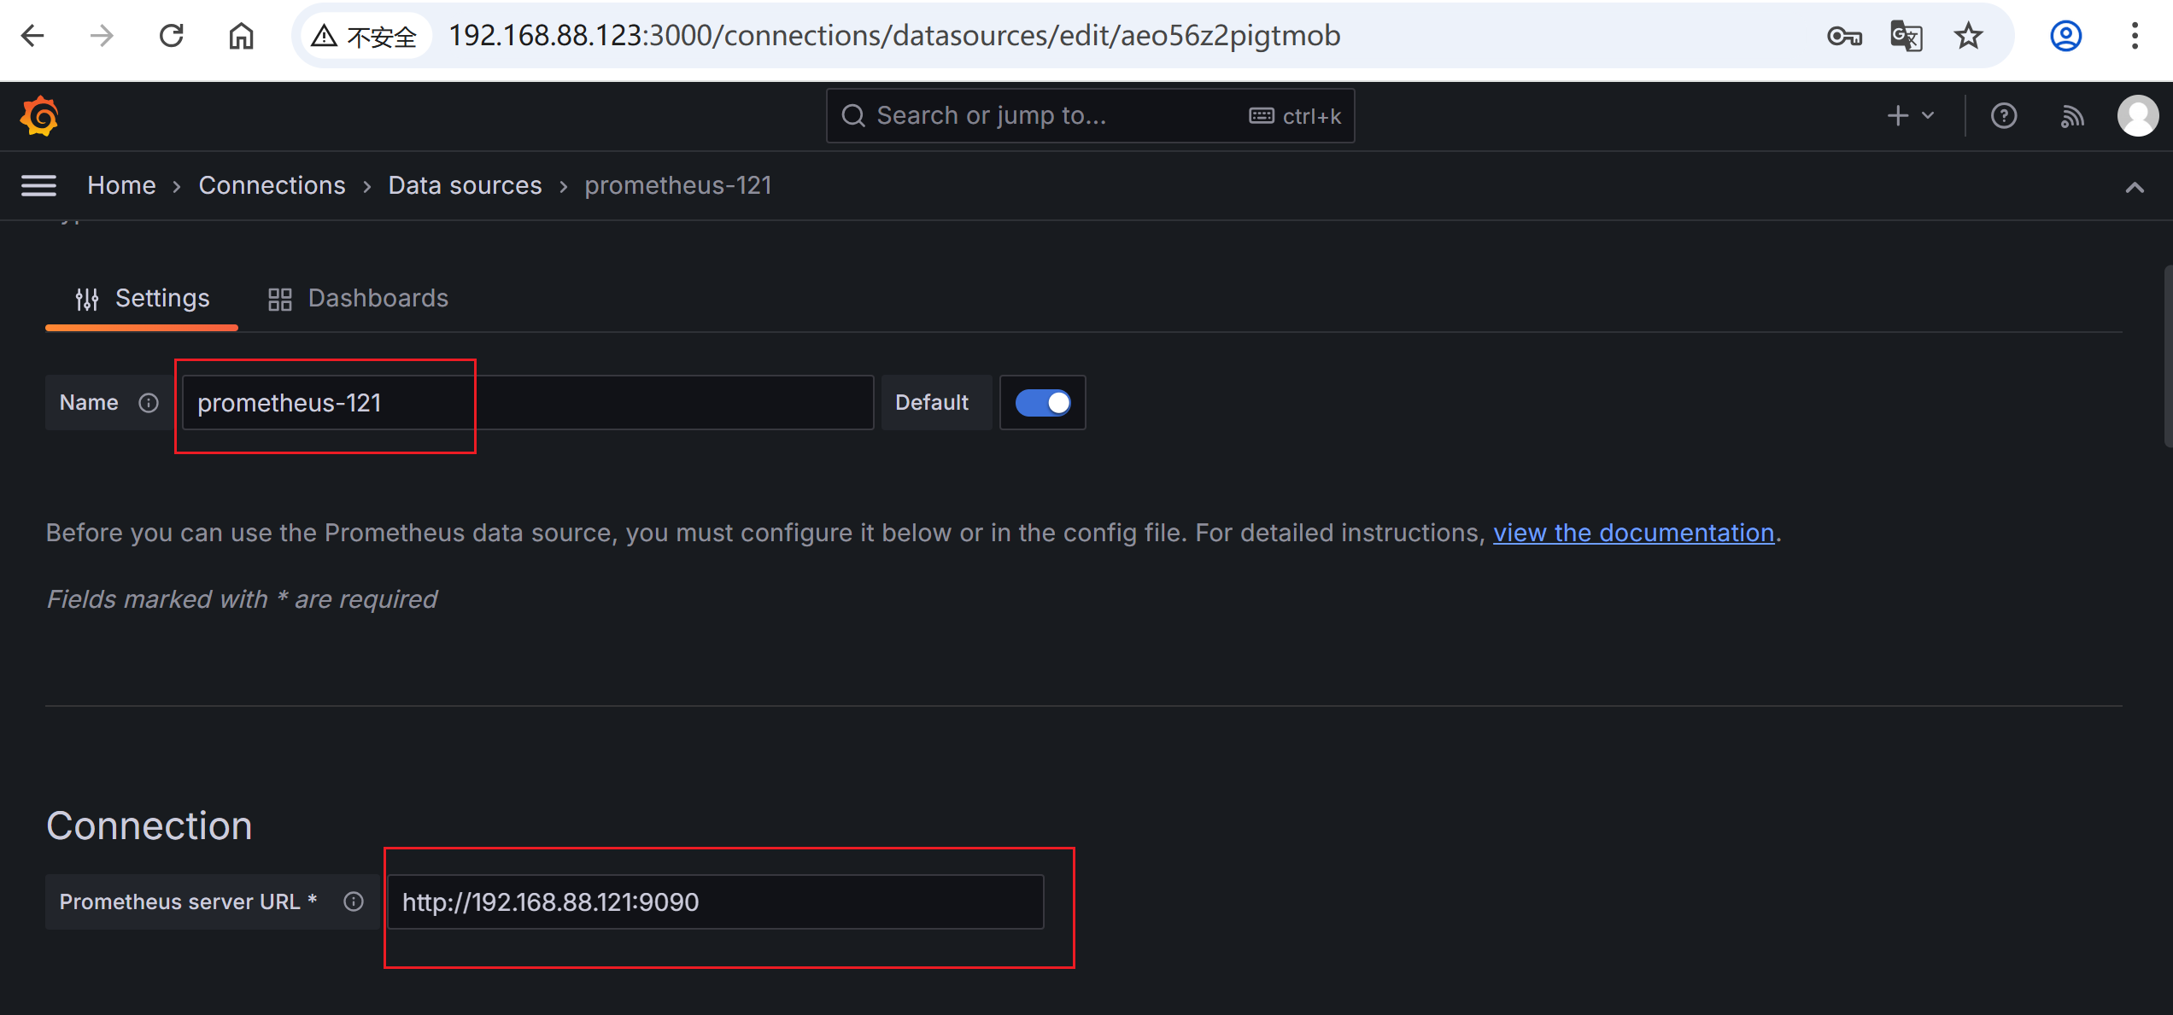Go to Connections breadcrumb

pos(272,185)
